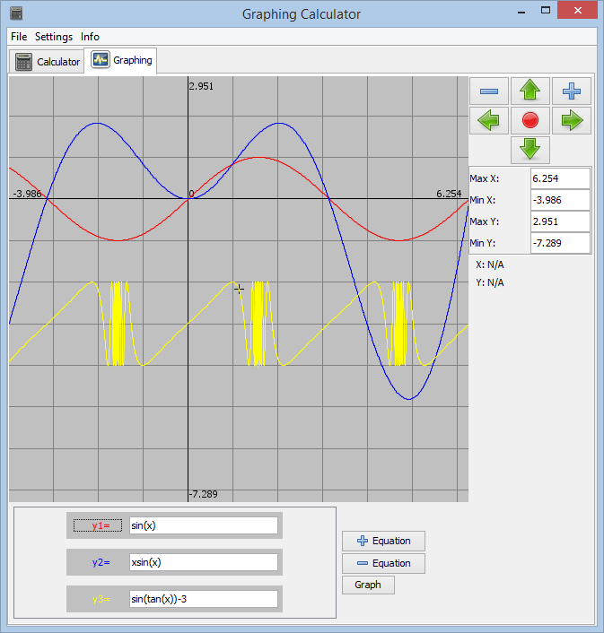Pan graph up with green up arrow

[x=530, y=91]
